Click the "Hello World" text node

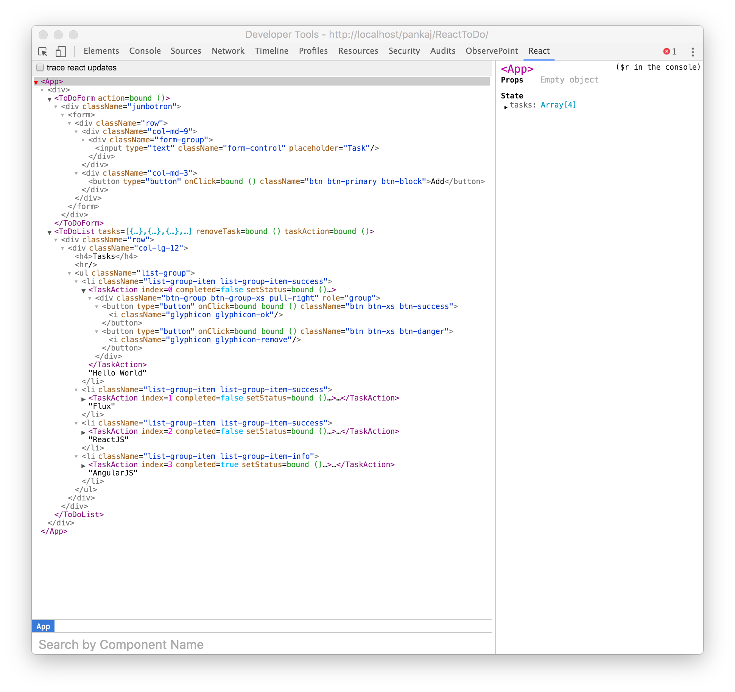click(117, 373)
